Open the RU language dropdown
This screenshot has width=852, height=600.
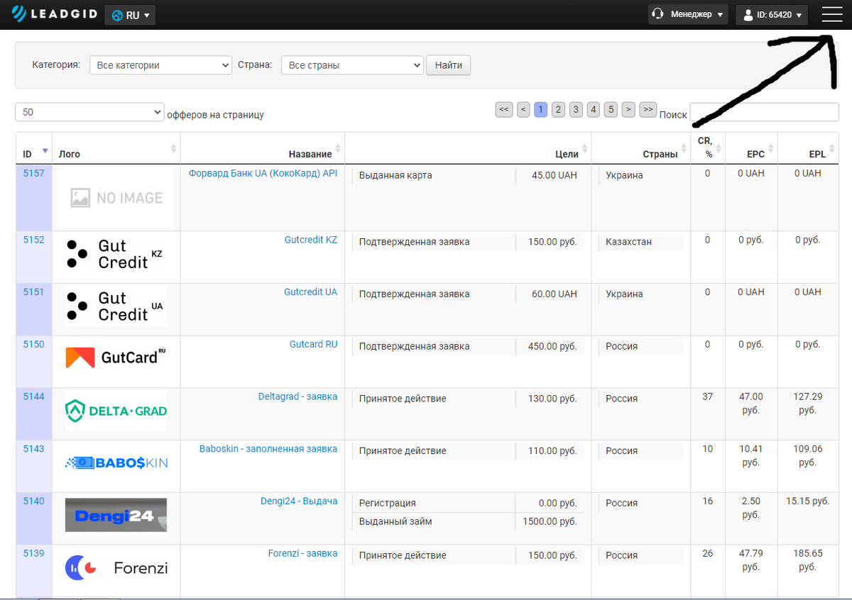tap(130, 15)
